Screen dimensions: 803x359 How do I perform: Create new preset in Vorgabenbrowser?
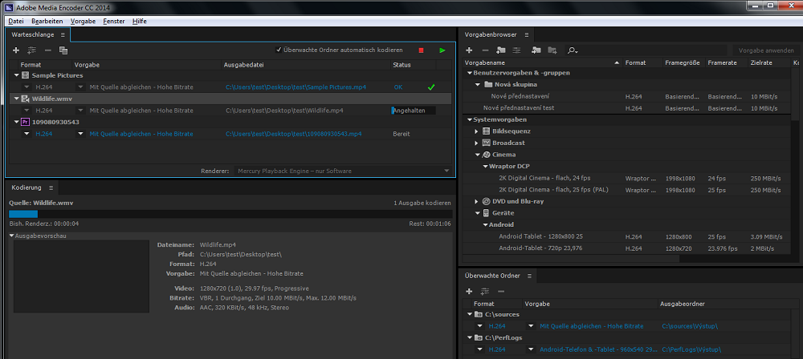tap(469, 50)
